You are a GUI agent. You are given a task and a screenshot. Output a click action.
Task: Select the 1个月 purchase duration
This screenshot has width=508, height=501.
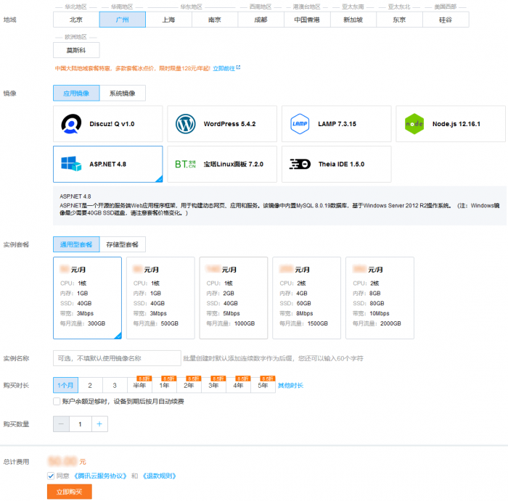(x=65, y=386)
